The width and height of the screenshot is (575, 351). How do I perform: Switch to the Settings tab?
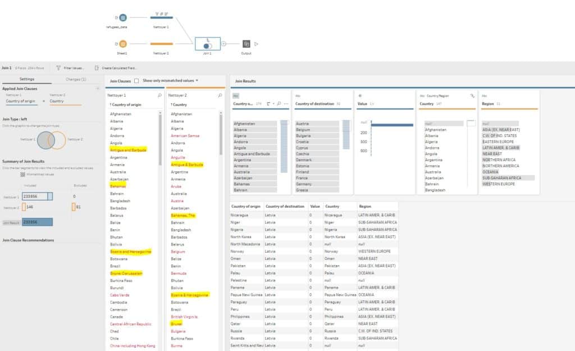27,79
